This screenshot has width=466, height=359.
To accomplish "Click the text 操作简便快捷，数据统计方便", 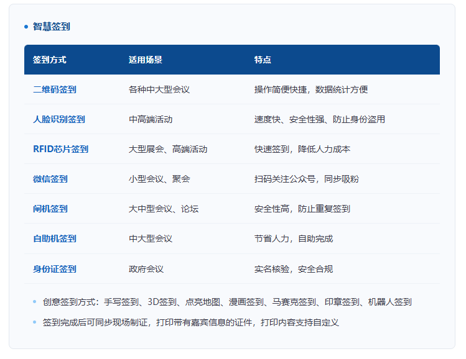I will (x=311, y=89).
